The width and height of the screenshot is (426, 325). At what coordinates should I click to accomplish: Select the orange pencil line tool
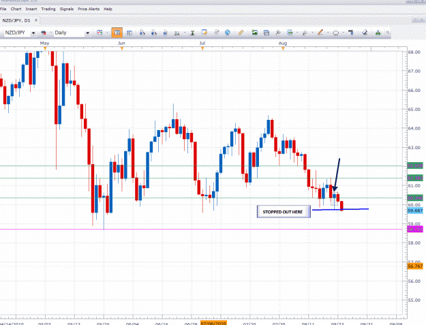[x=320, y=33]
